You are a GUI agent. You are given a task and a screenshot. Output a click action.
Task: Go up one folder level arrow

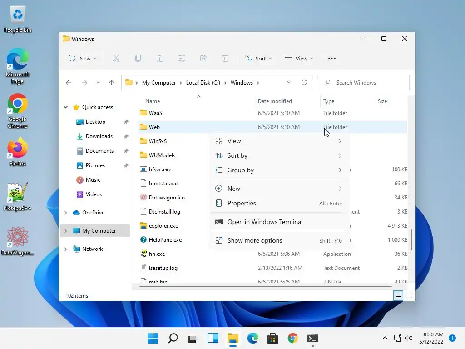point(112,83)
